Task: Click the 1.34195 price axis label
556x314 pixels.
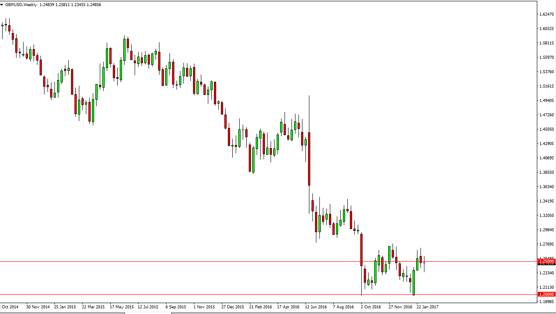Action: coord(546,201)
